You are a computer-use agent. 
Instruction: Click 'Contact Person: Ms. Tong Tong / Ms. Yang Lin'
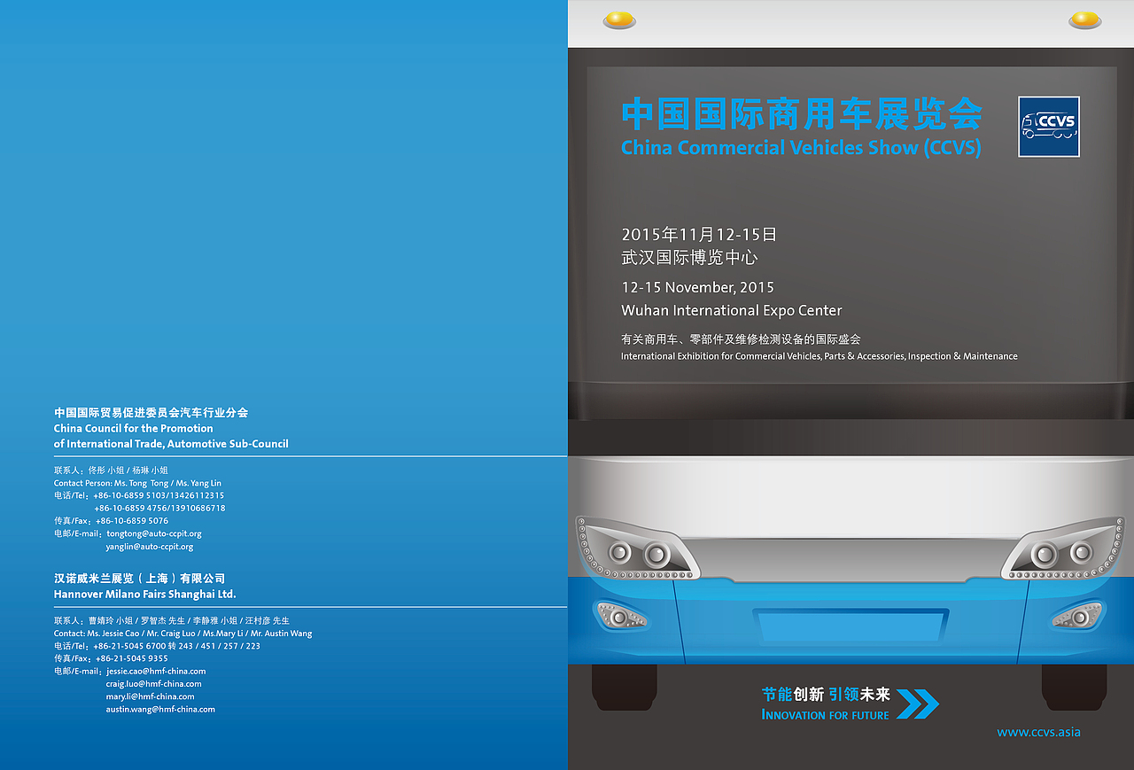point(137,483)
